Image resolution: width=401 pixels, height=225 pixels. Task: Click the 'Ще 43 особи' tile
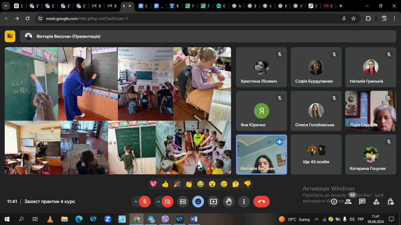(316, 155)
